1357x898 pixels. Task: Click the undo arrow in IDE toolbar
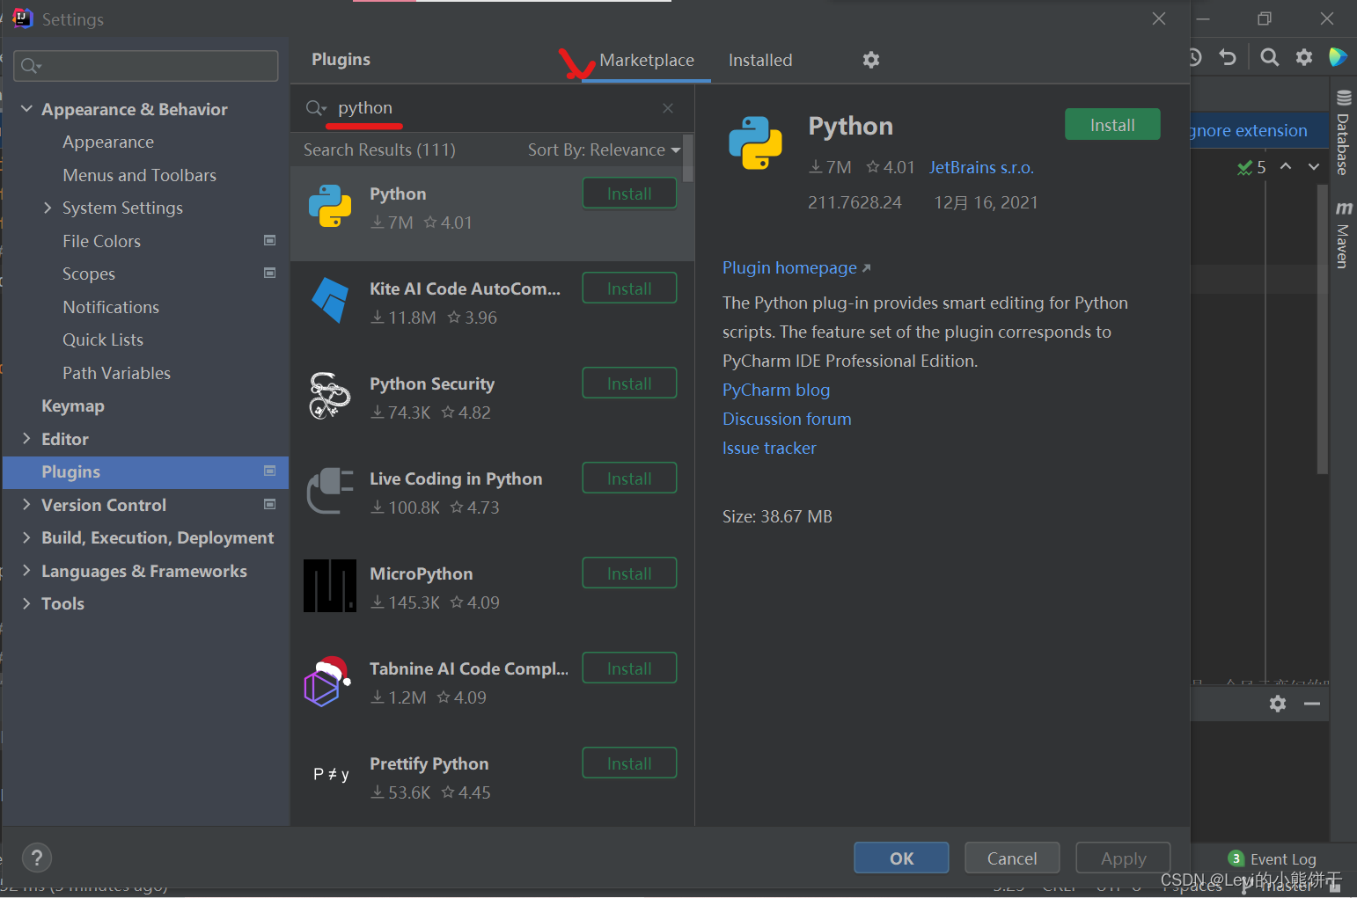(1228, 57)
